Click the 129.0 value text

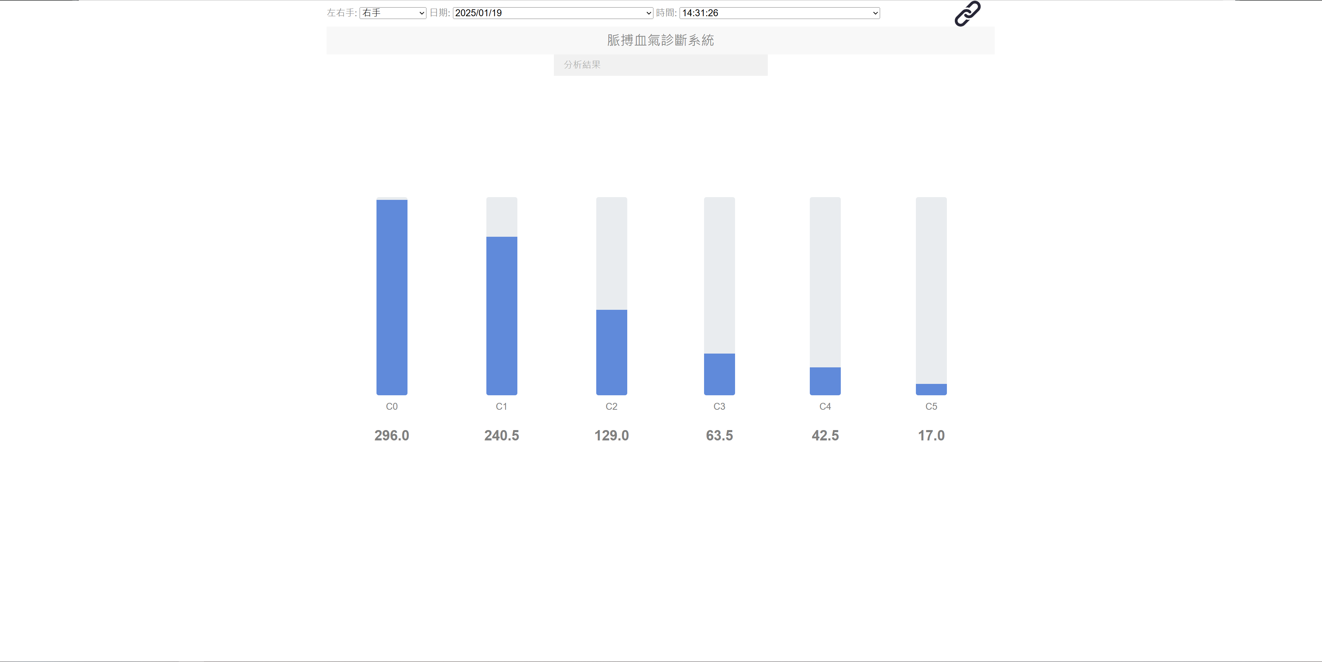click(611, 436)
